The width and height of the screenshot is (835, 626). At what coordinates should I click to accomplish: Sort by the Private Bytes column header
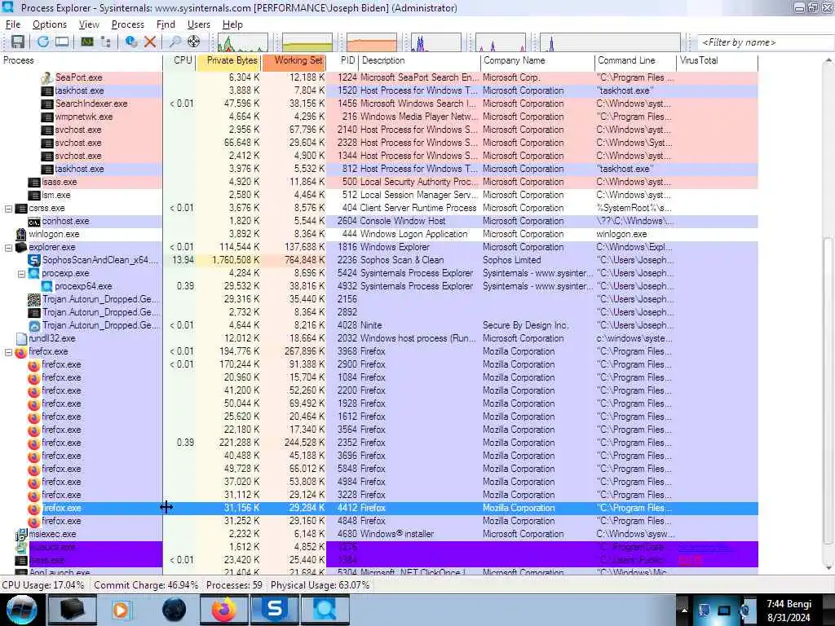click(x=228, y=60)
